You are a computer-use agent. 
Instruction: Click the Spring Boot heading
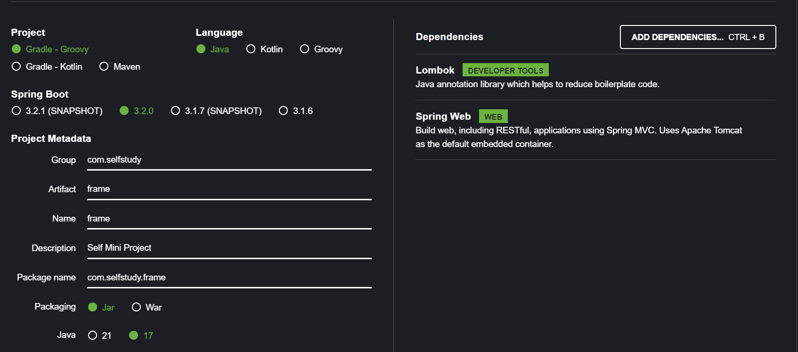click(x=40, y=94)
